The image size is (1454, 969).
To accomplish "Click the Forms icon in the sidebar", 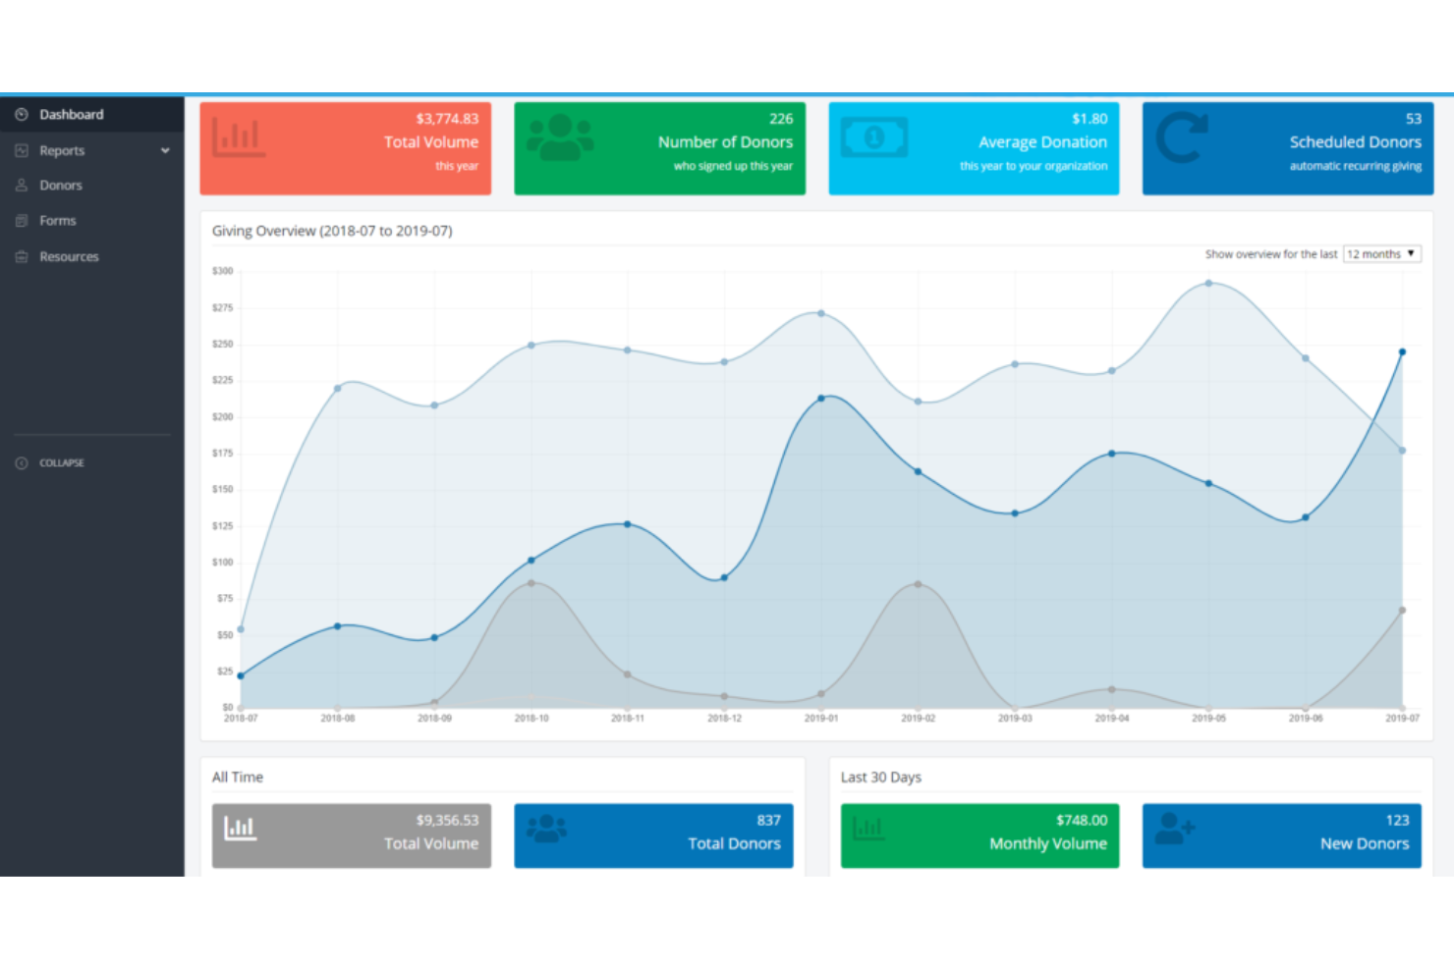I will (21, 220).
